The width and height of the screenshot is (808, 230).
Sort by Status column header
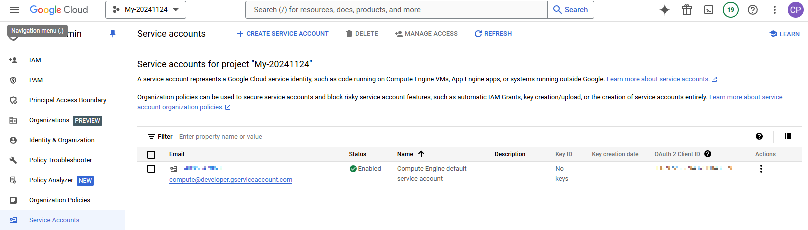pos(357,154)
